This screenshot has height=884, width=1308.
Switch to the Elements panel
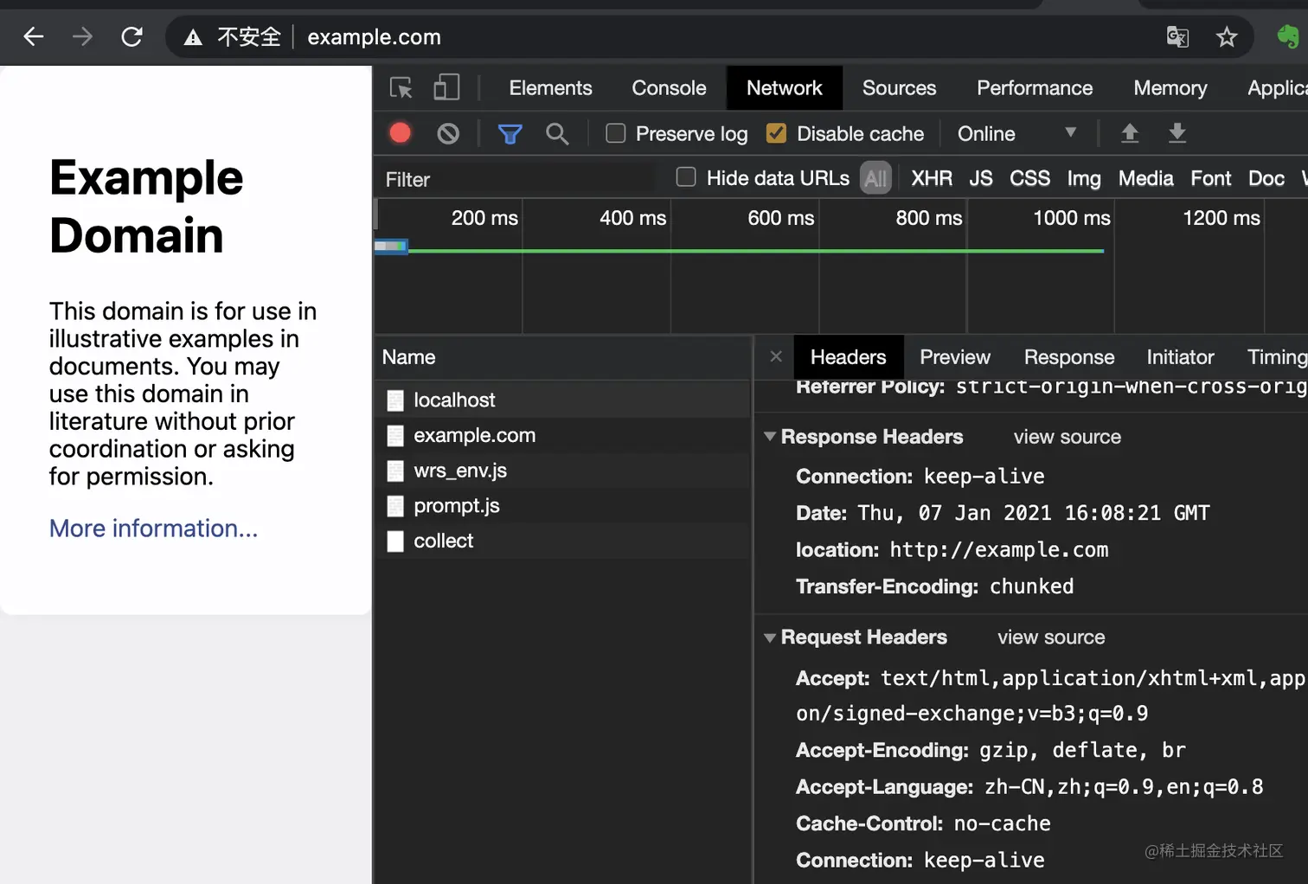tap(550, 88)
